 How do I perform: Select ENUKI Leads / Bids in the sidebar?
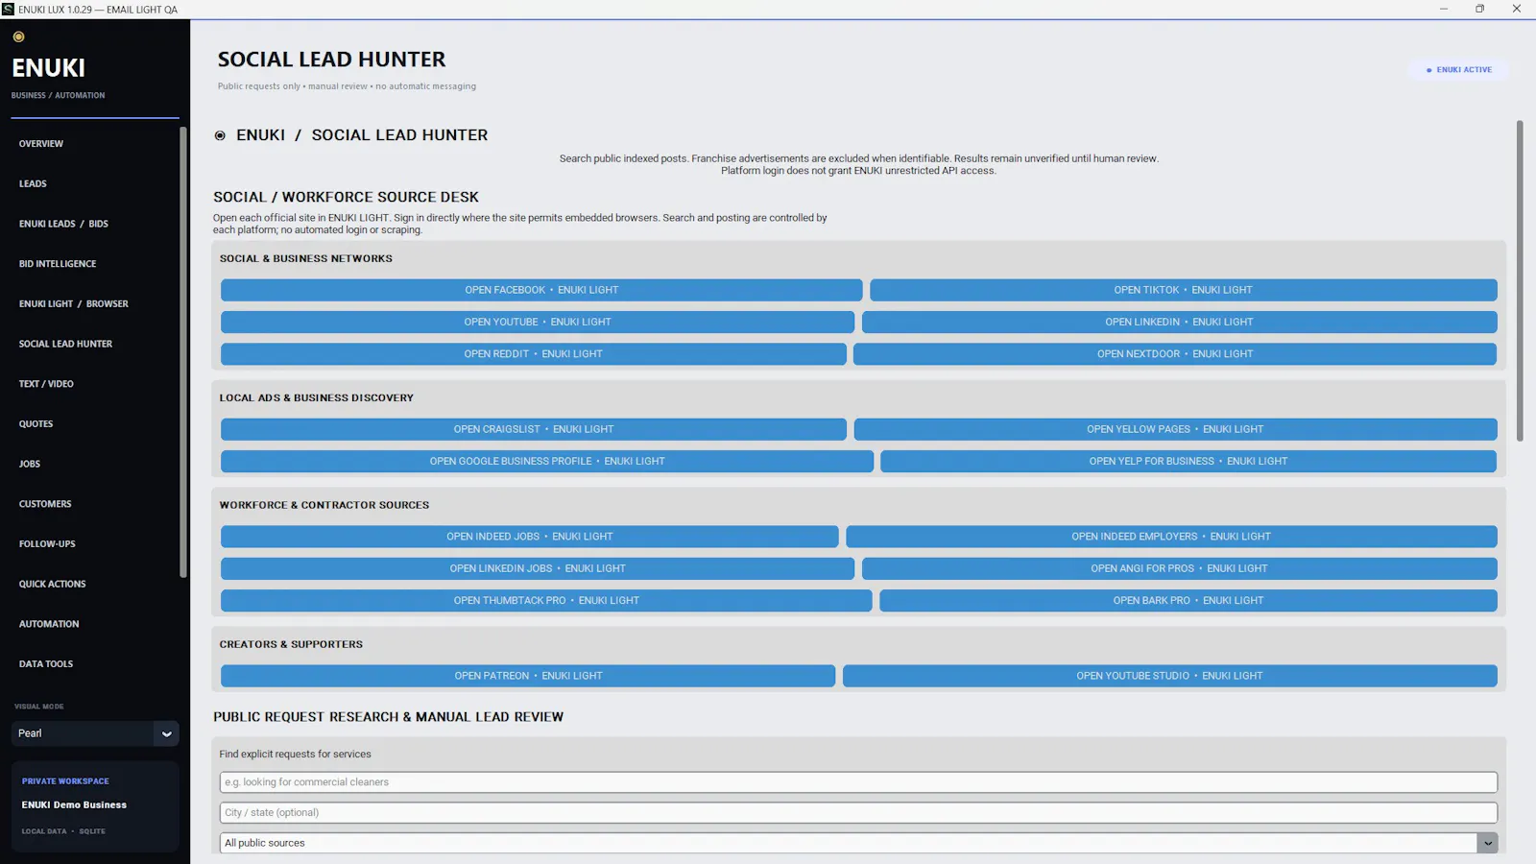coord(63,224)
